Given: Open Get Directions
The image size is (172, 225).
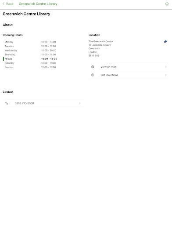Looking at the screenshot, I should 129,75.
